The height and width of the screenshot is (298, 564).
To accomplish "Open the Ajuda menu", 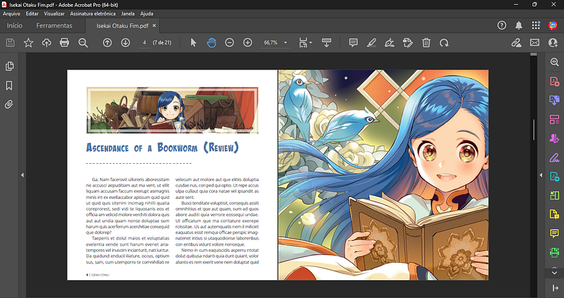I will pos(147,14).
